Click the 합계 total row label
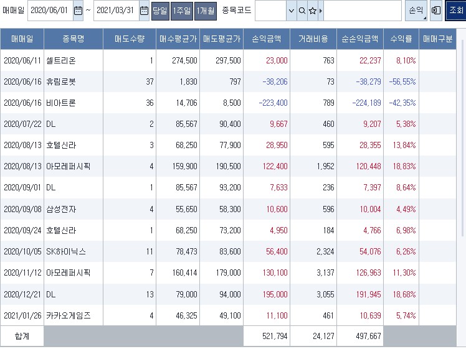This screenshot has height=349, width=466. pos(22,336)
